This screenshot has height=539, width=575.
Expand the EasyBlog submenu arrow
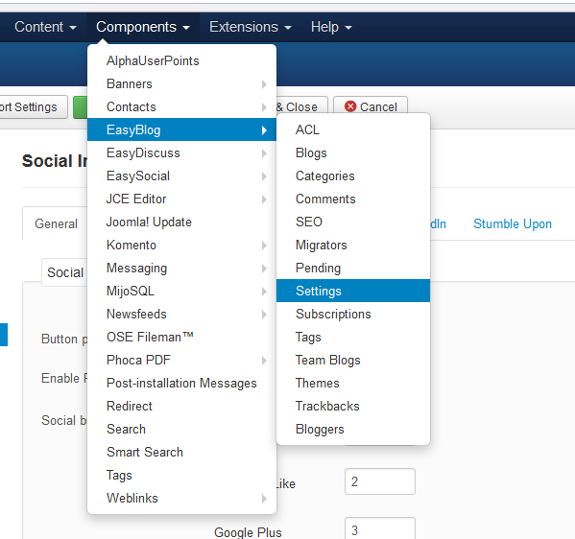pos(264,130)
